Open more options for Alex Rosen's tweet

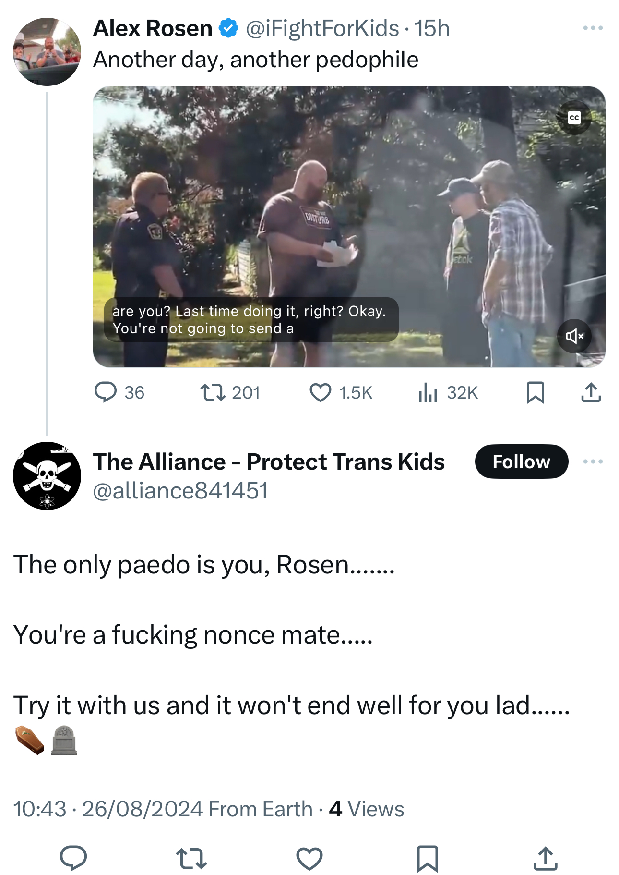coord(593,28)
